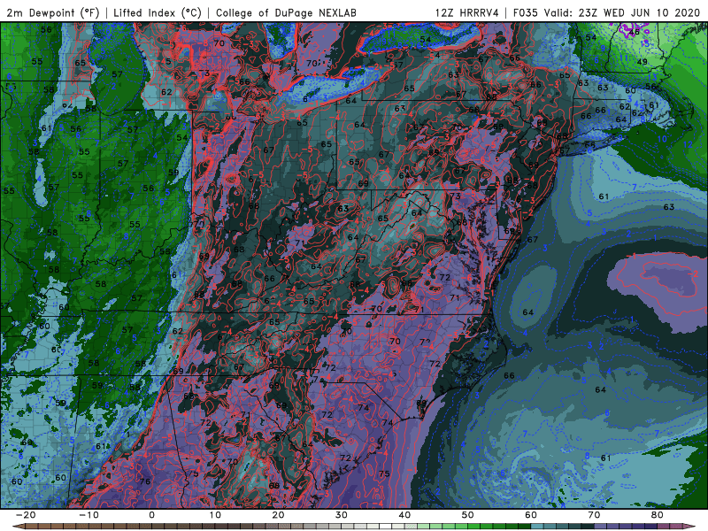Click the 30 label on the color scale
The width and height of the screenshot is (708, 531).
342,515
